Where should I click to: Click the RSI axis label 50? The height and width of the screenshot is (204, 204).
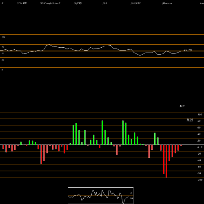[3, 53]
